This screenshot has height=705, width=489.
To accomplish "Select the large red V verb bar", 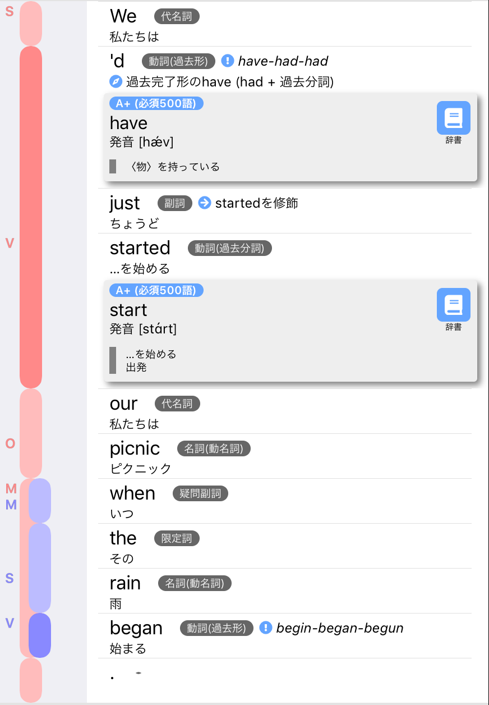I will (x=31, y=217).
